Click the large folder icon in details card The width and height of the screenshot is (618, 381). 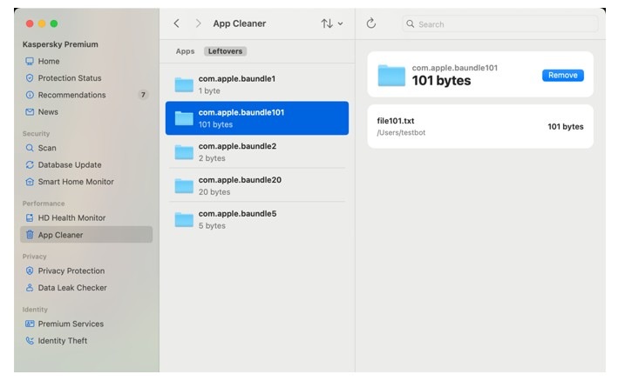[391, 75]
